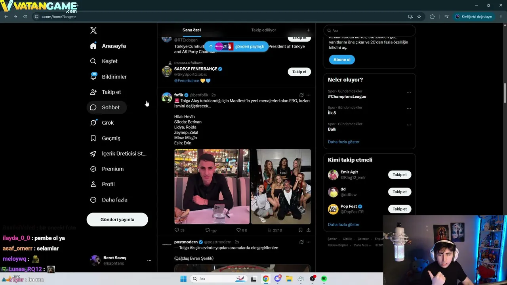Bookmark fofik's post
The image size is (507, 285).
click(x=301, y=230)
